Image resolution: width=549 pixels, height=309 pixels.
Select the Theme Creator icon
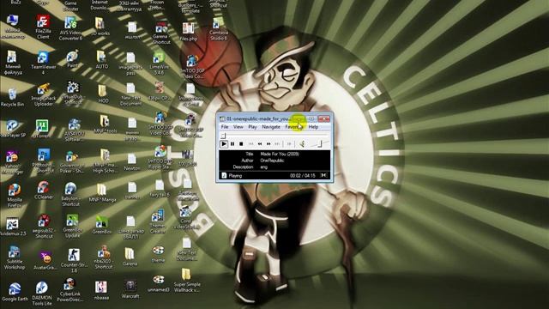(158, 222)
